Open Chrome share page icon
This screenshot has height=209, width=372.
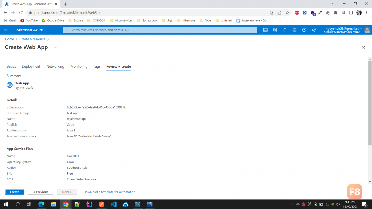(279, 13)
